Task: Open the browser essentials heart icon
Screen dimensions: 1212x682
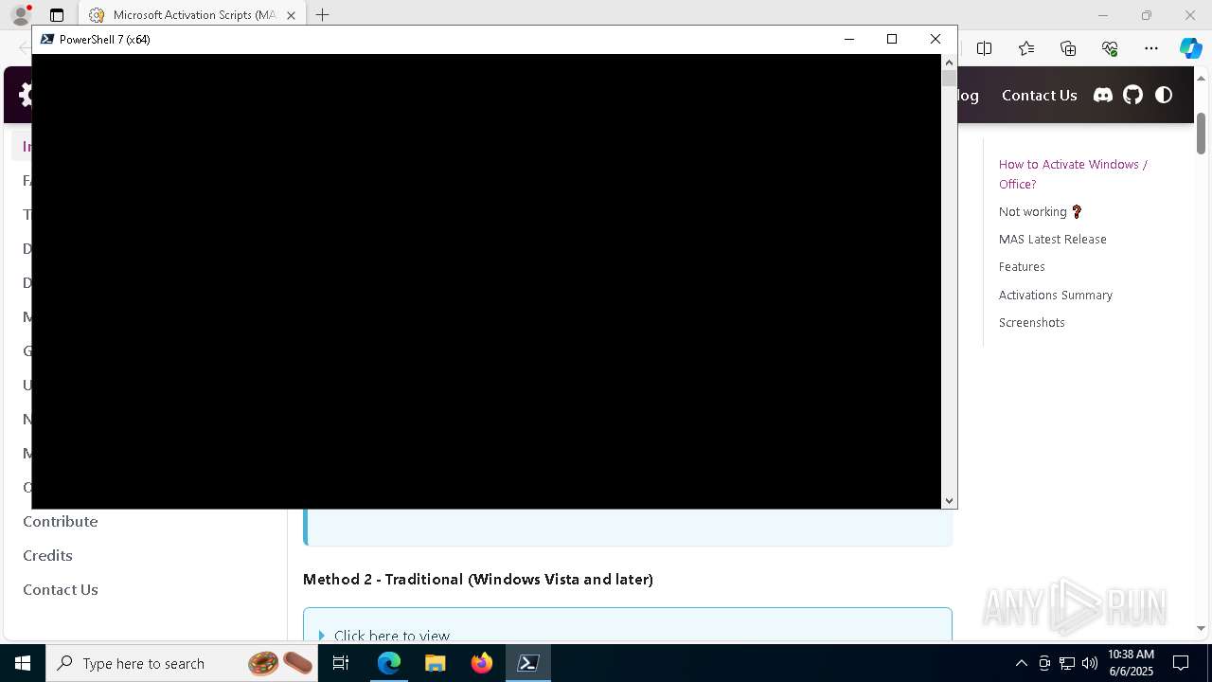Action: [1110, 48]
